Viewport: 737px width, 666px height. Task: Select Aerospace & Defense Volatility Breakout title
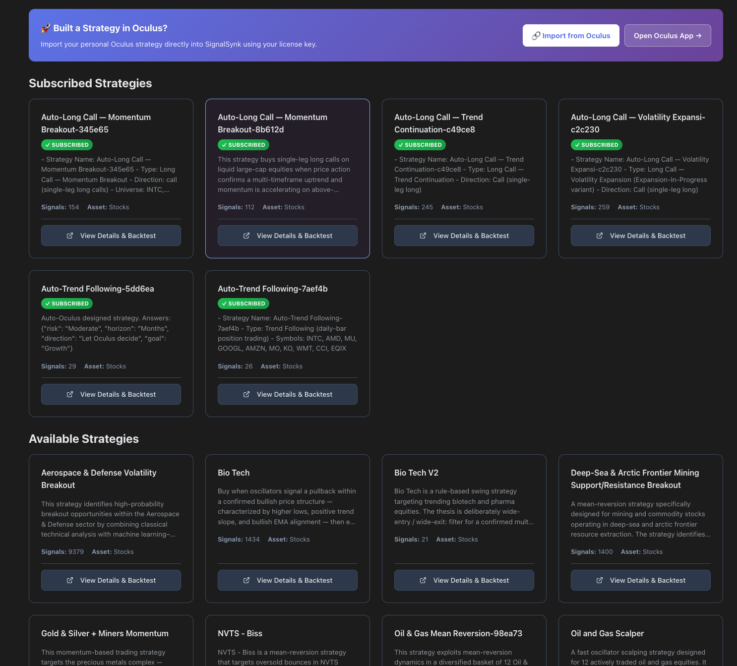[99, 479]
